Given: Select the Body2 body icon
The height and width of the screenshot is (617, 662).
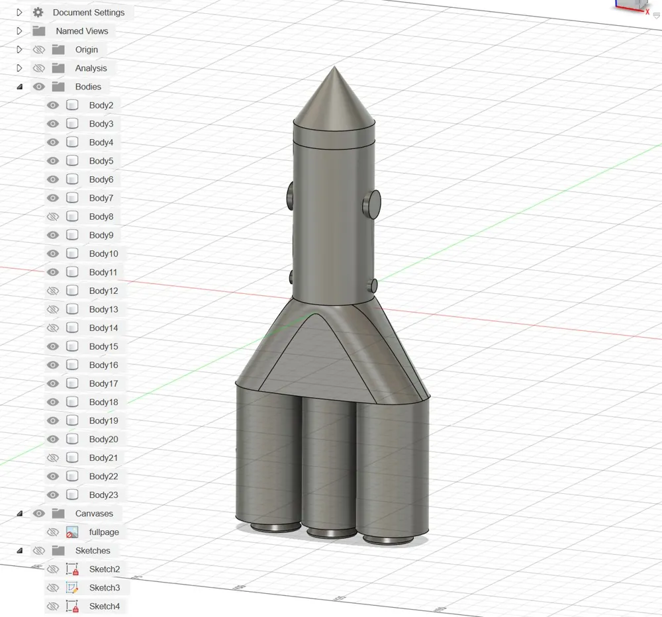Looking at the screenshot, I should tap(72, 105).
